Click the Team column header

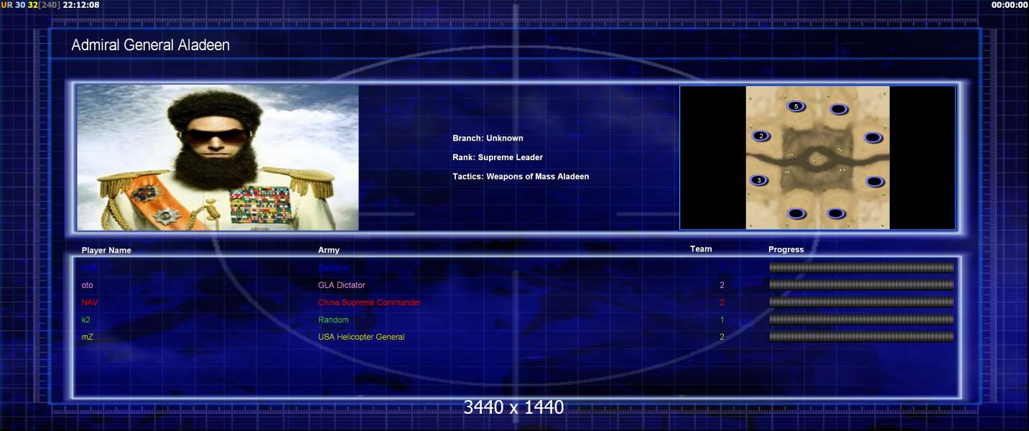click(701, 249)
